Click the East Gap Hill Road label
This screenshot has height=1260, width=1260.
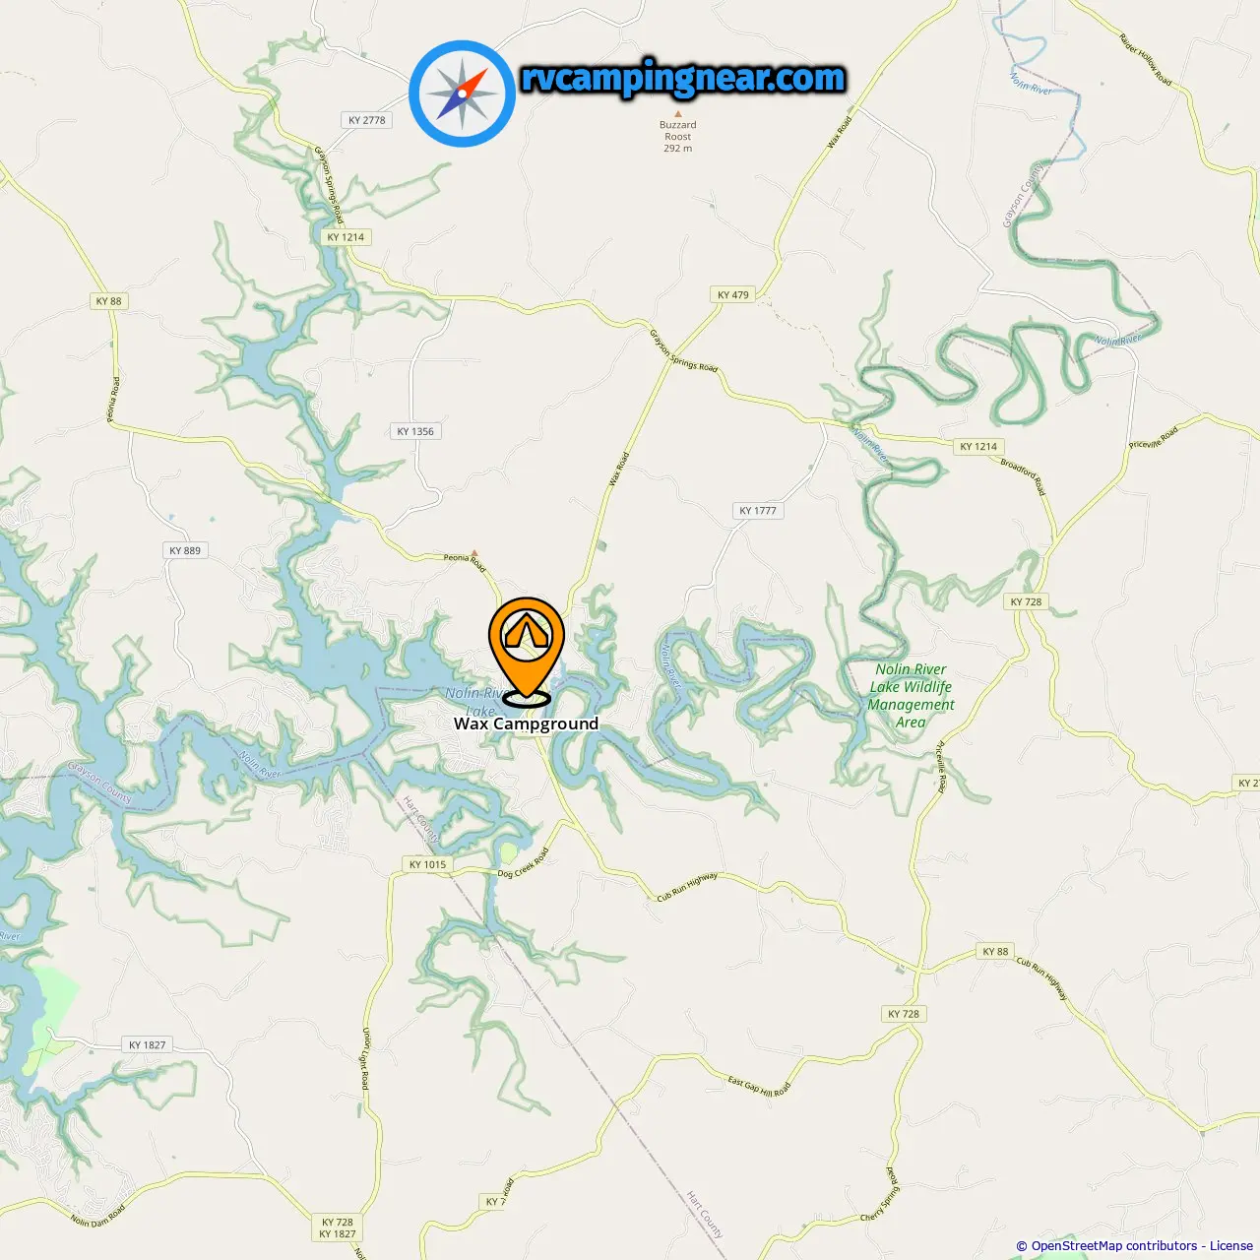(759, 1087)
